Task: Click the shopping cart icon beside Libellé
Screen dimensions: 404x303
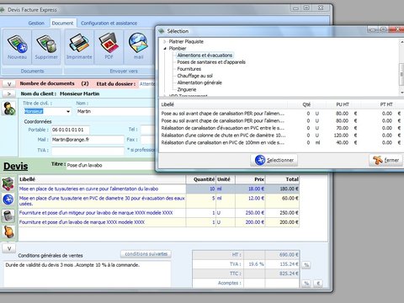Action: pyautogui.click(x=8, y=183)
